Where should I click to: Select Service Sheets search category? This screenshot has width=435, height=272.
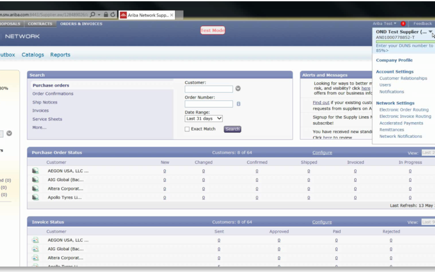point(47,119)
